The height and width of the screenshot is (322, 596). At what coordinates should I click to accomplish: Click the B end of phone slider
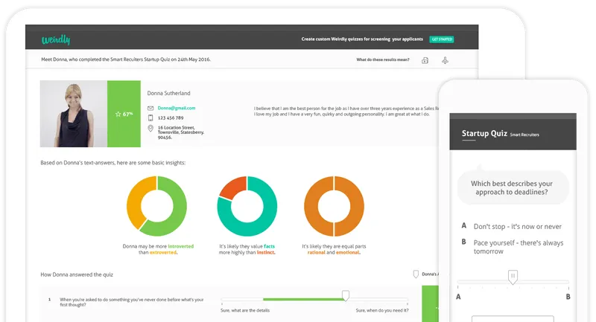tap(568, 297)
